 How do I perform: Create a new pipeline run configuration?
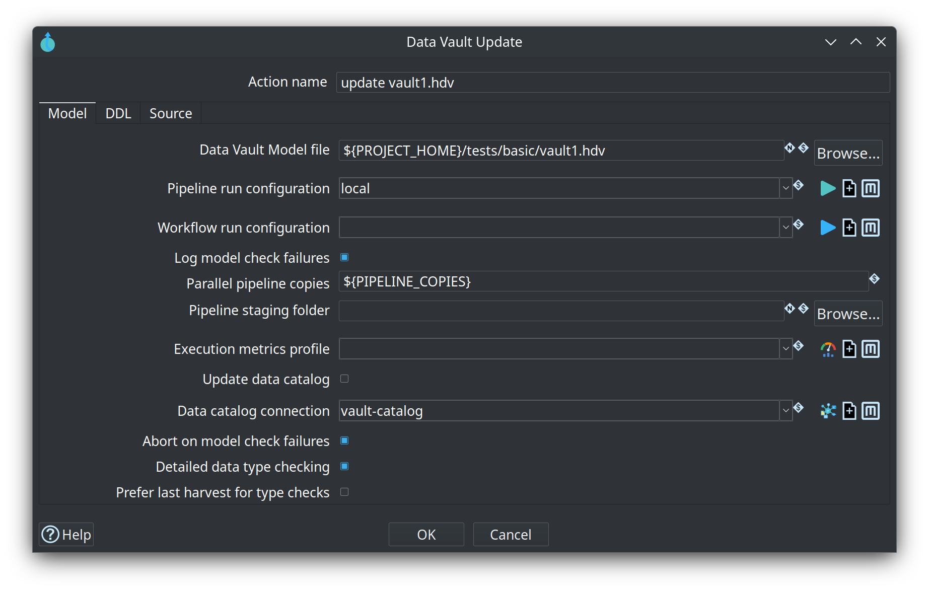click(x=849, y=188)
